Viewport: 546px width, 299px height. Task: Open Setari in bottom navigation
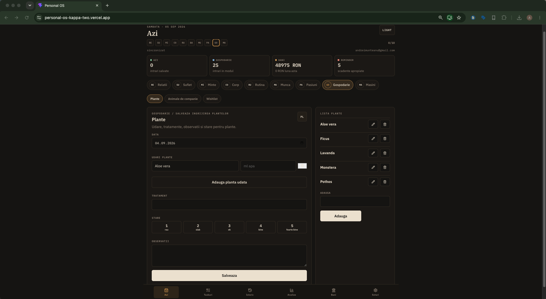[x=375, y=292]
